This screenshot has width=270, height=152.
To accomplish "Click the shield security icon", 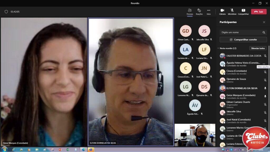I will (6, 12).
